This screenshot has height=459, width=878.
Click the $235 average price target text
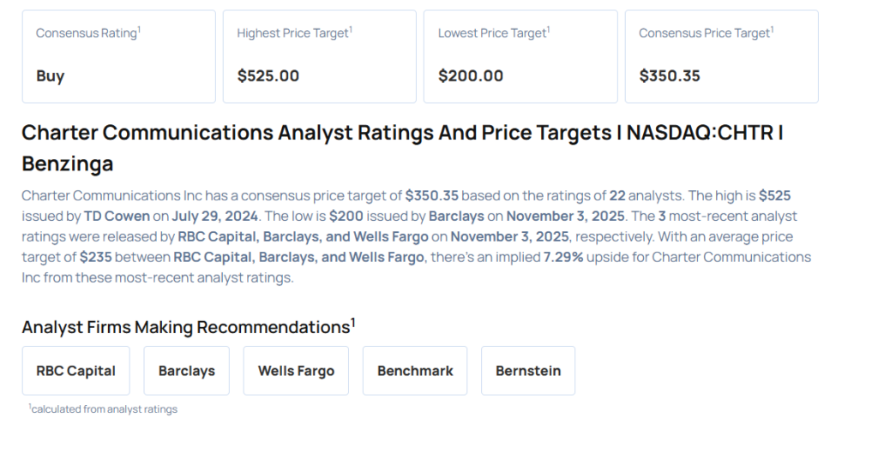pos(97,258)
